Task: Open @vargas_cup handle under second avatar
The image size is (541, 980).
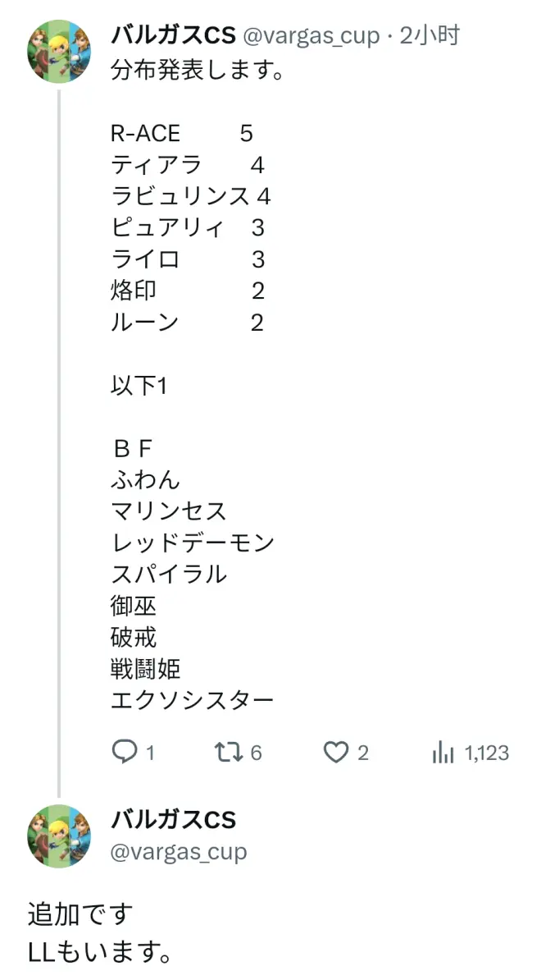Action: click(179, 851)
